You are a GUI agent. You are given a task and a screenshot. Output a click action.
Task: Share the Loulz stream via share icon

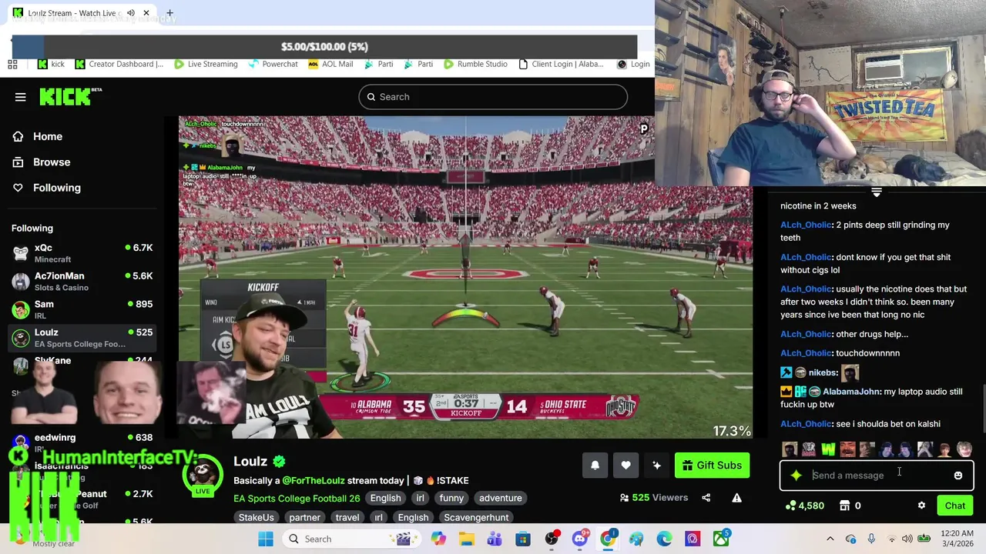pyautogui.click(x=706, y=498)
